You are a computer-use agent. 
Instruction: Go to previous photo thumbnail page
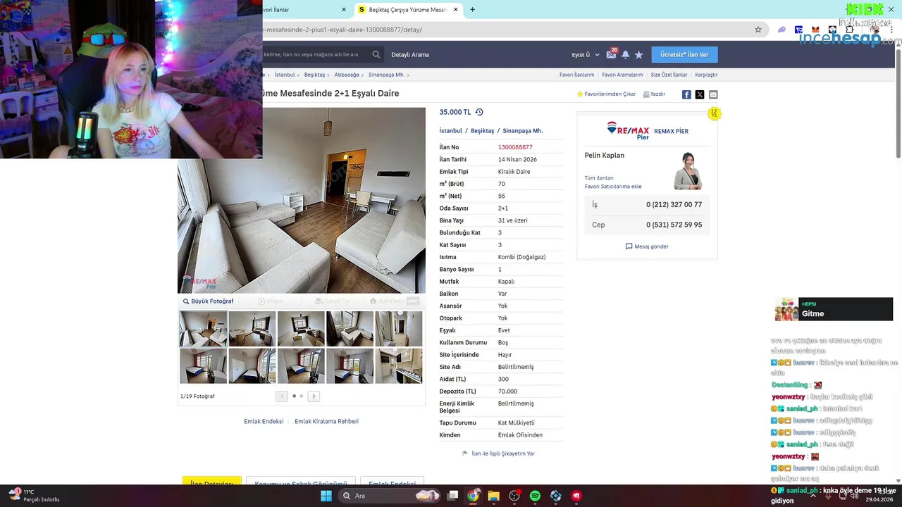281,396
